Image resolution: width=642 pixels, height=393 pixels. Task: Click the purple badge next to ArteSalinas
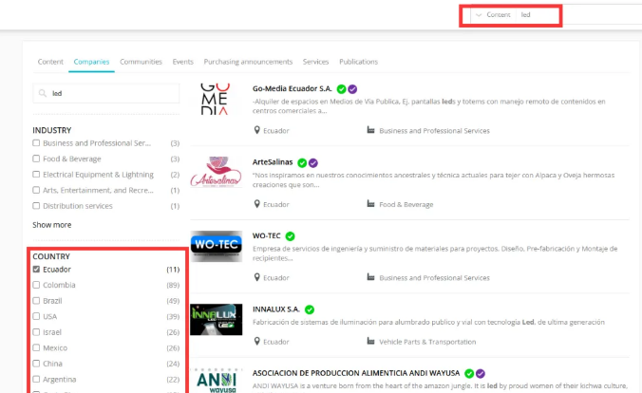point(313,162)
